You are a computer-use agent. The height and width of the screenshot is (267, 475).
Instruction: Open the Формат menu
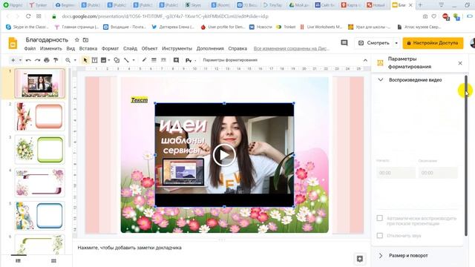click(110, 48)
